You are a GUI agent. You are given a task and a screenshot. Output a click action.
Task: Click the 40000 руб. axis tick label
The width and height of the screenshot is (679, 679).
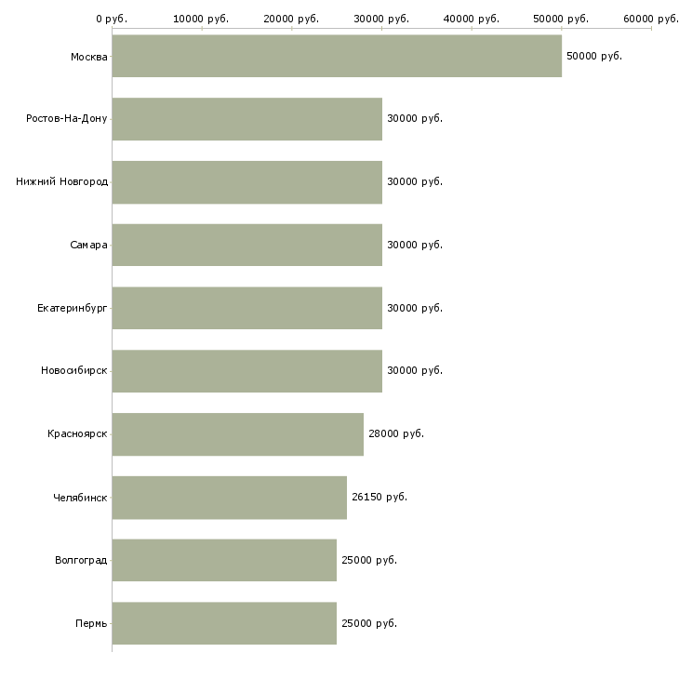coord(472,19)
